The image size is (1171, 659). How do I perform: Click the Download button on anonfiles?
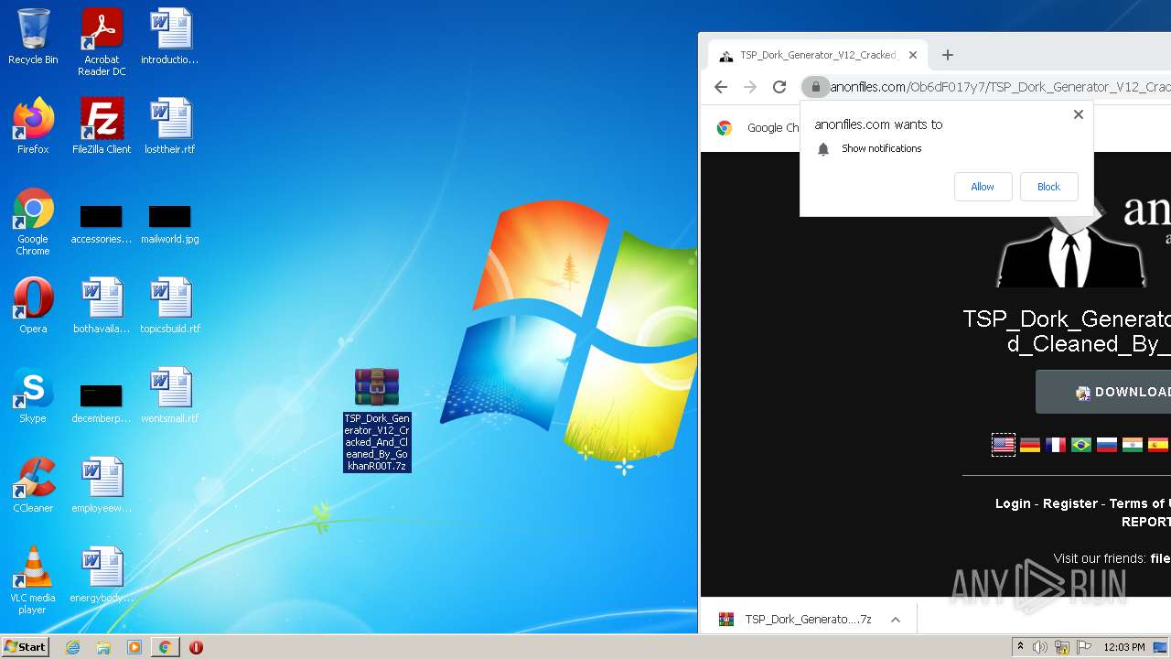[x=1103, y=392]
